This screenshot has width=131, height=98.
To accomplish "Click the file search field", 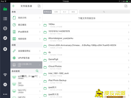I will tap(104, 12).
